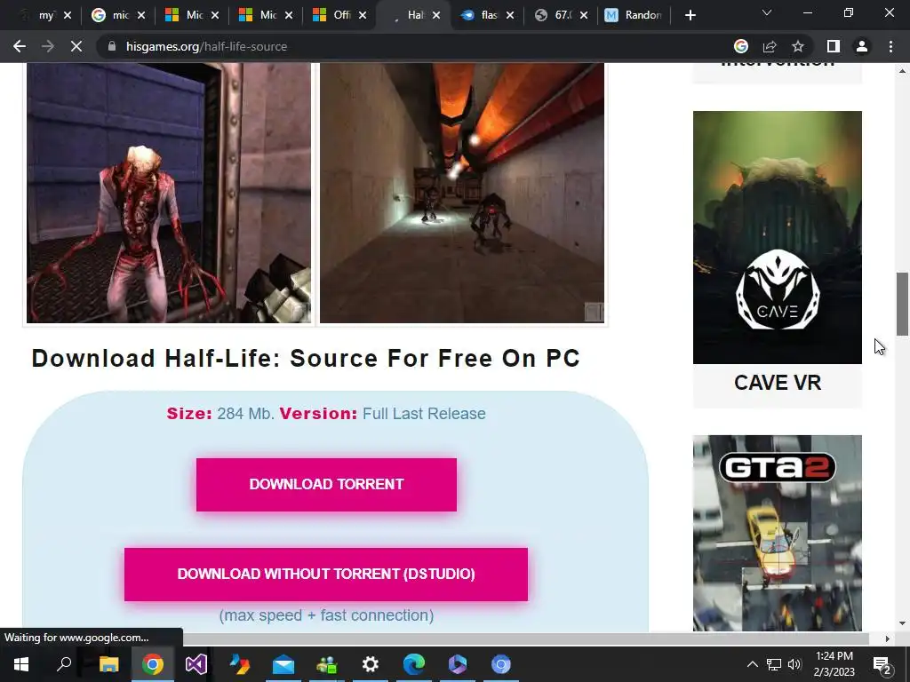
Task: Close the 'Offi' tab
Action: point(363,15)
